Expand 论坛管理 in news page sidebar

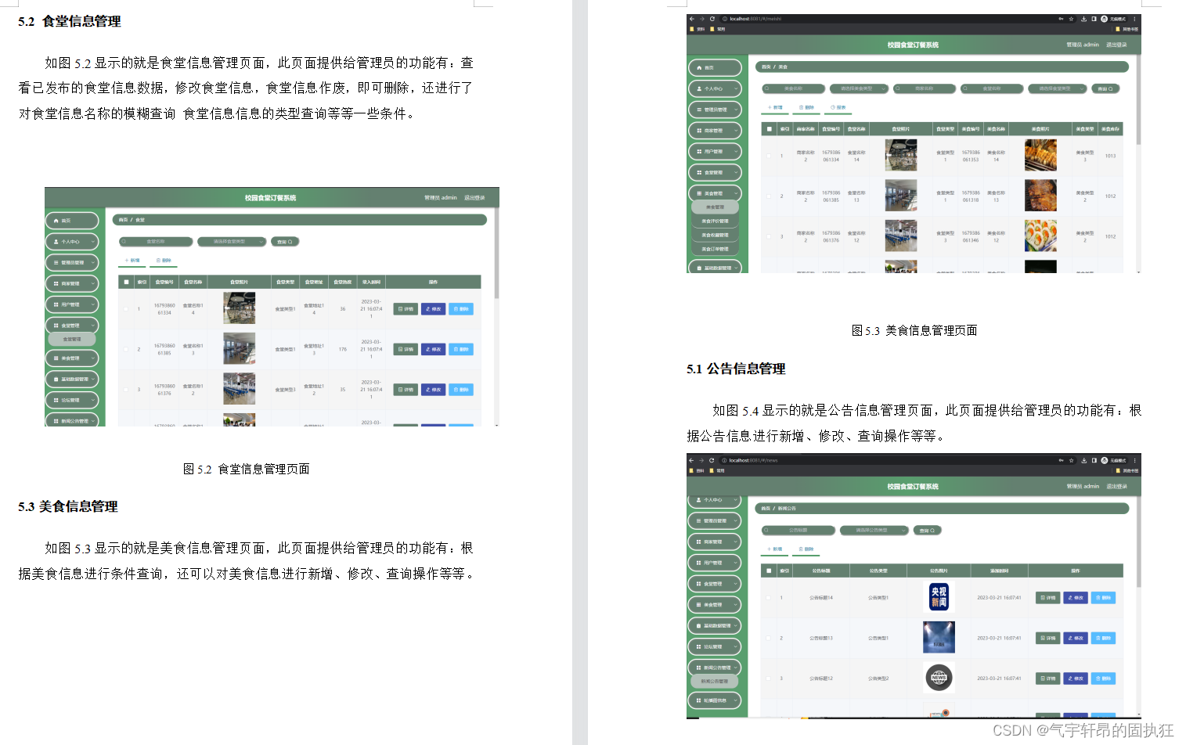pos(715,647)
